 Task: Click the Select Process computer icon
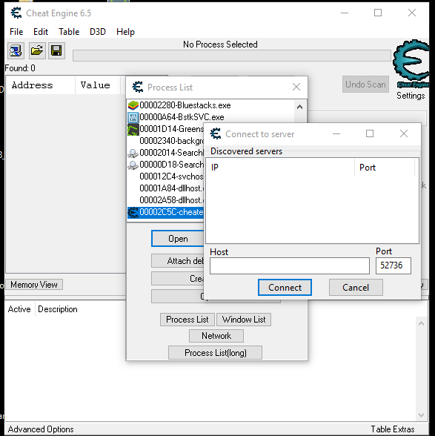click(x=16, y=51)
